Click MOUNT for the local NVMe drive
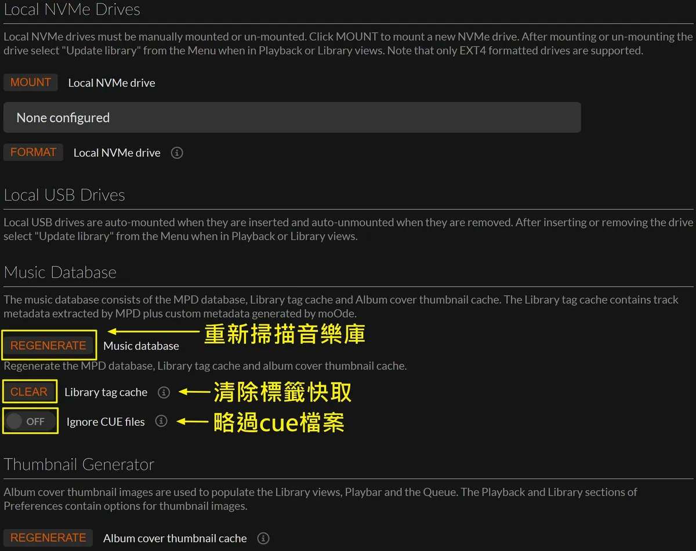The image size is (696, 551). tap(31, 82)
